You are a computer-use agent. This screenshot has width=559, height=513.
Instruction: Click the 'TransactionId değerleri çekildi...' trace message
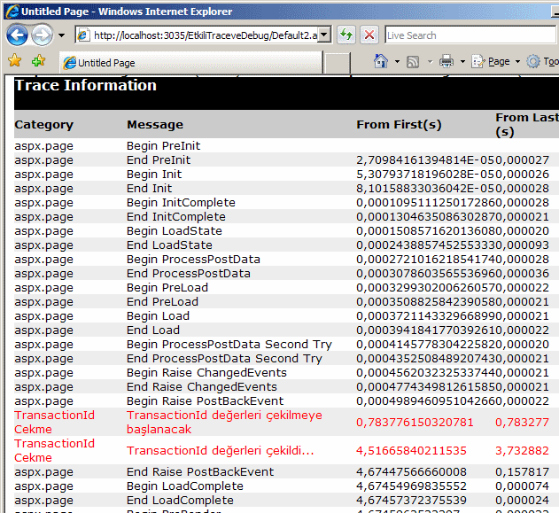[220, 450]
